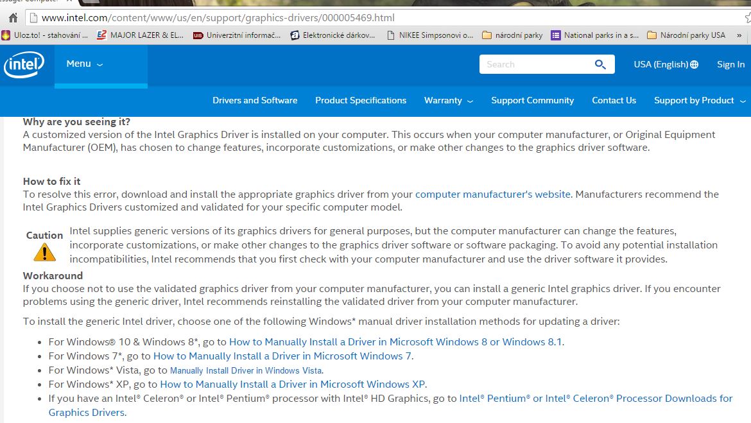751x423 pixels.
Task: Expand the Menu dropdown
Action: pos(84,64)
